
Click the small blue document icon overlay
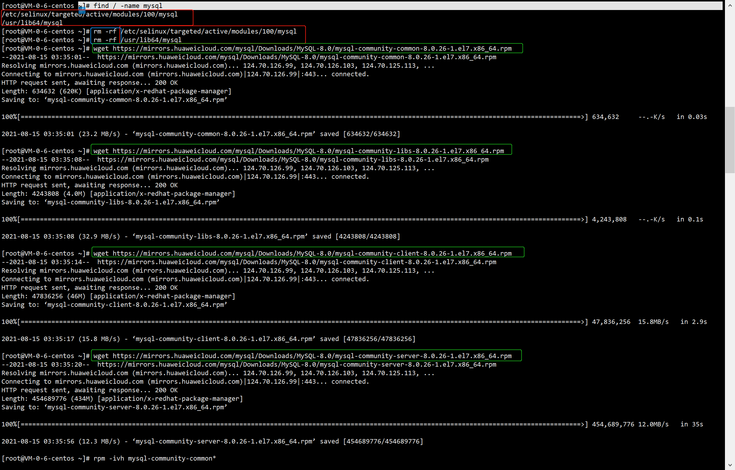pos(82,11)
